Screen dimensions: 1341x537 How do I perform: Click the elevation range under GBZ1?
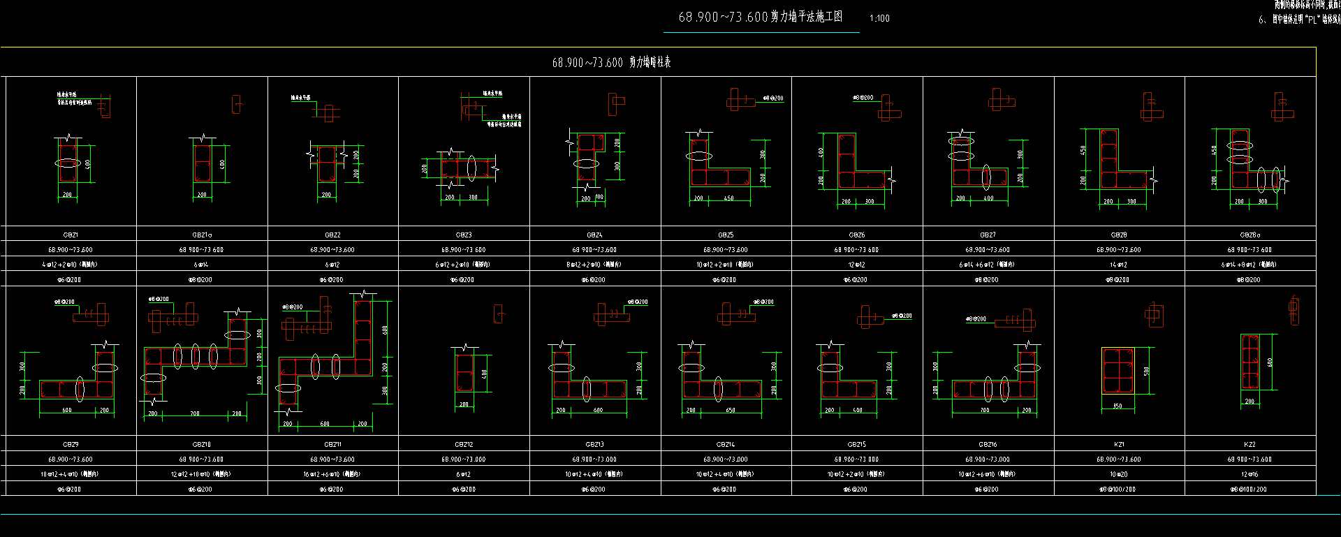click(71, 250)
